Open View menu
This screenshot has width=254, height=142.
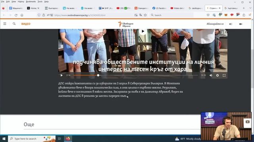point(13,2)
